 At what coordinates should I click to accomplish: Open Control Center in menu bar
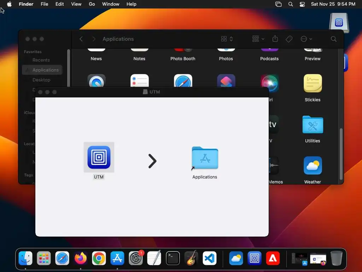click(x=302, y=4)
